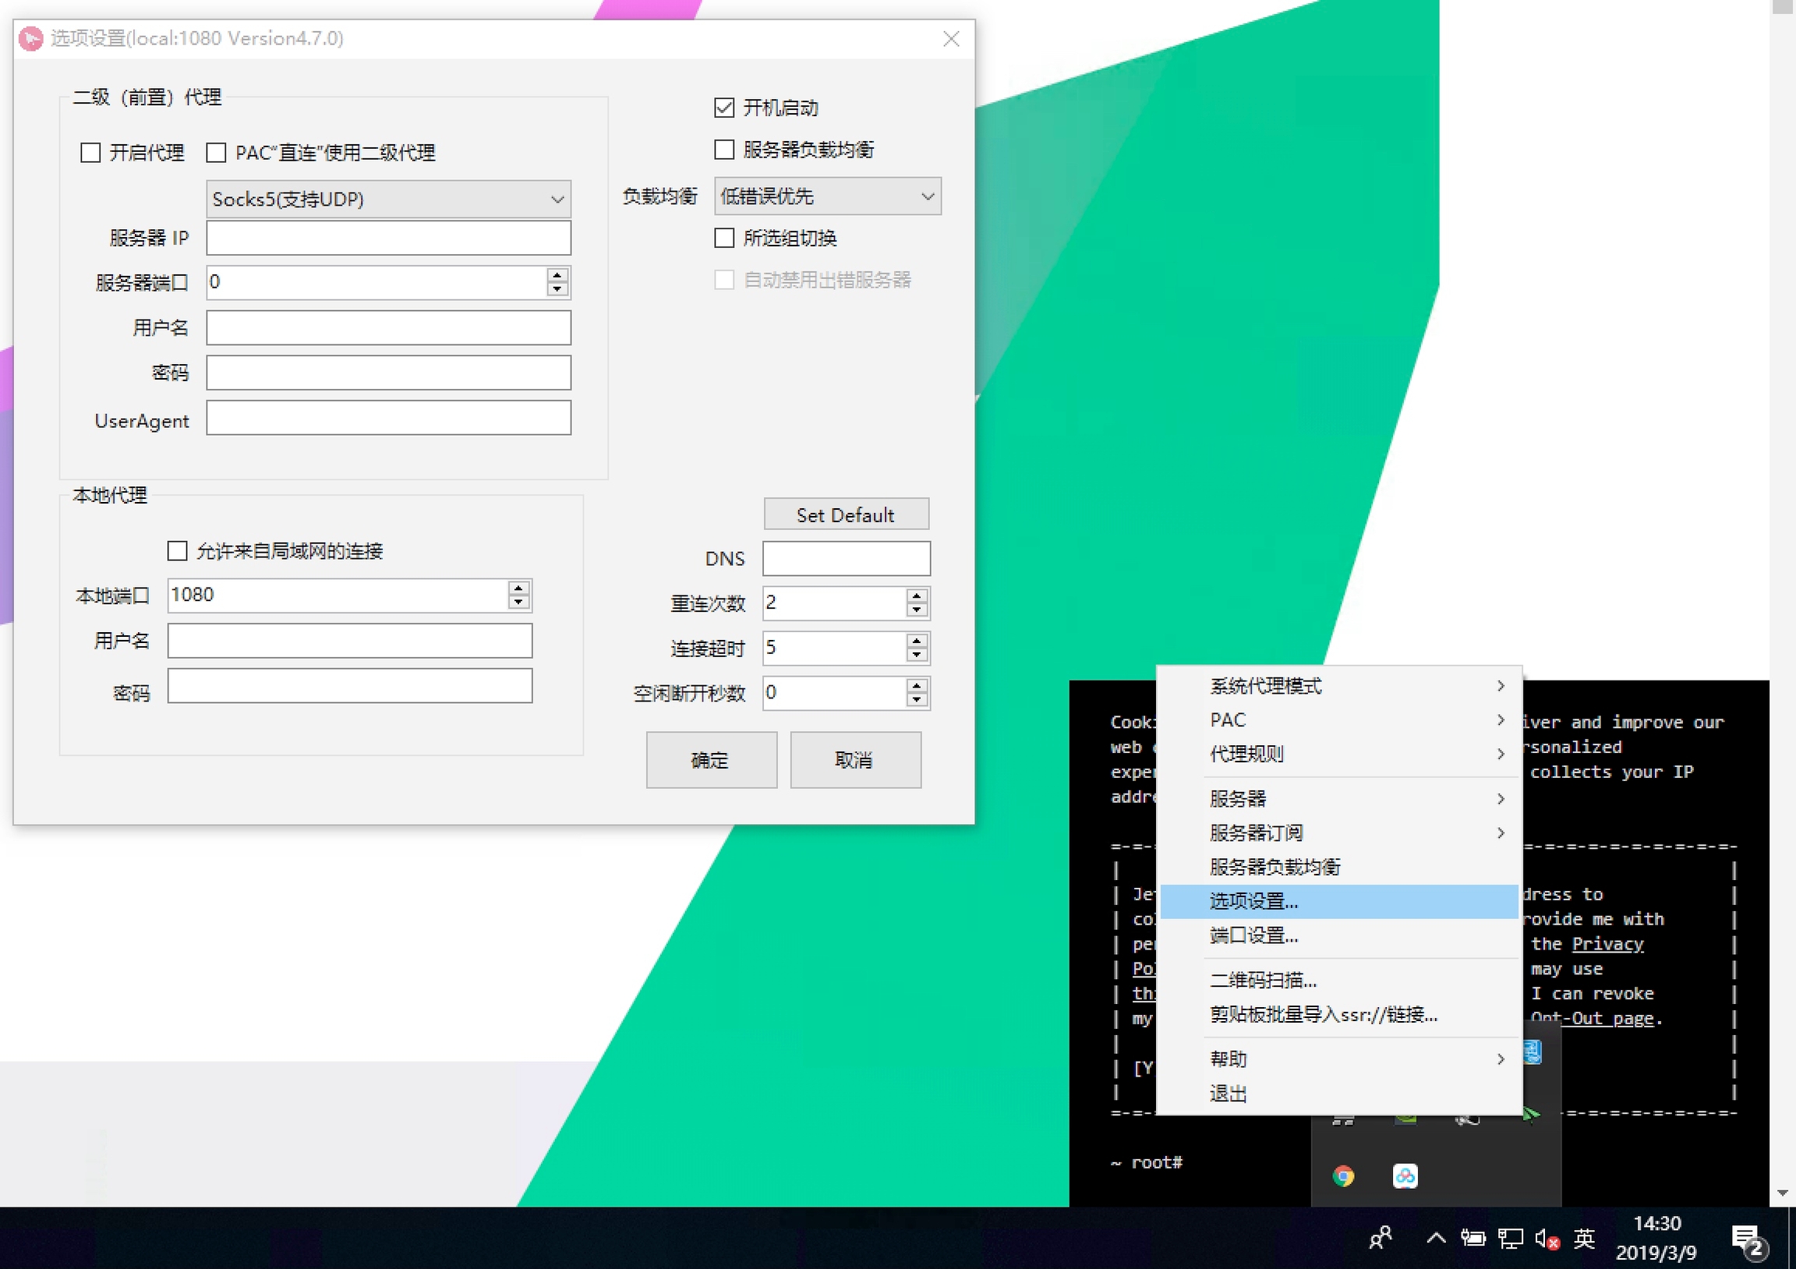Switch input method via 英 icon
Image resolution: width=1796 pixels, height=1269 pixels.
(1584, 1239)
